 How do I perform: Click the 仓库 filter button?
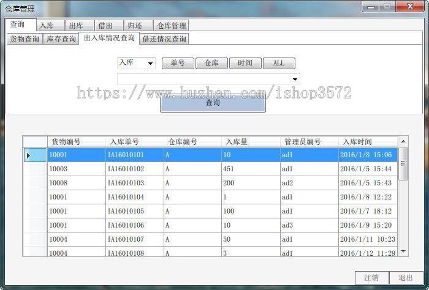211,63
